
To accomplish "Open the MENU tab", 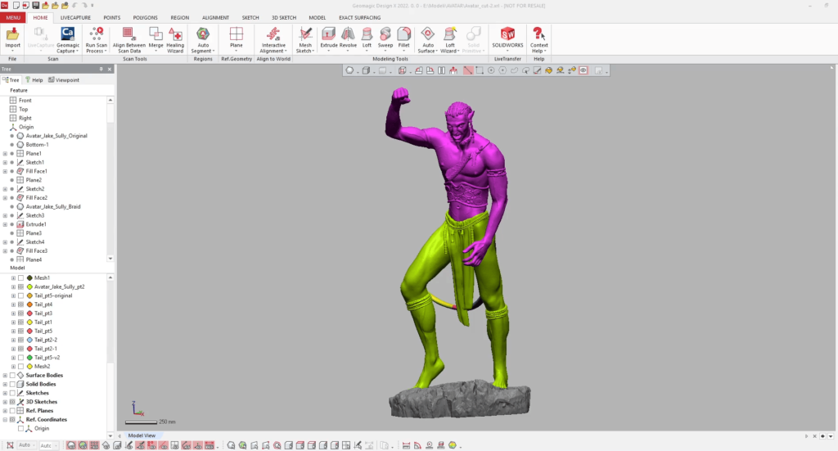I will click(x=13, y=18).
